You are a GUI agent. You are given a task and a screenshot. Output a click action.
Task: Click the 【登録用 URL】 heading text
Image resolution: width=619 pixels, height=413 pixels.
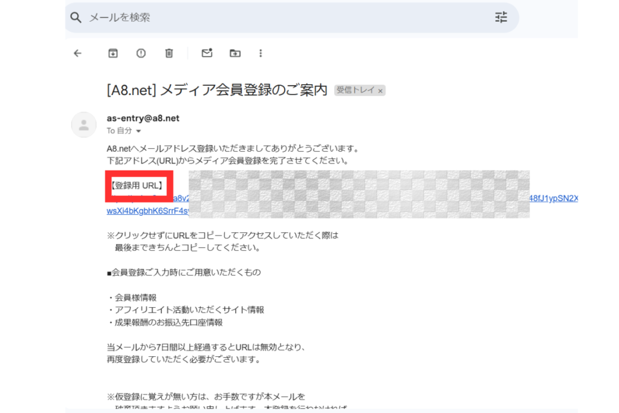pyautogui.click(x=136, y=186)
